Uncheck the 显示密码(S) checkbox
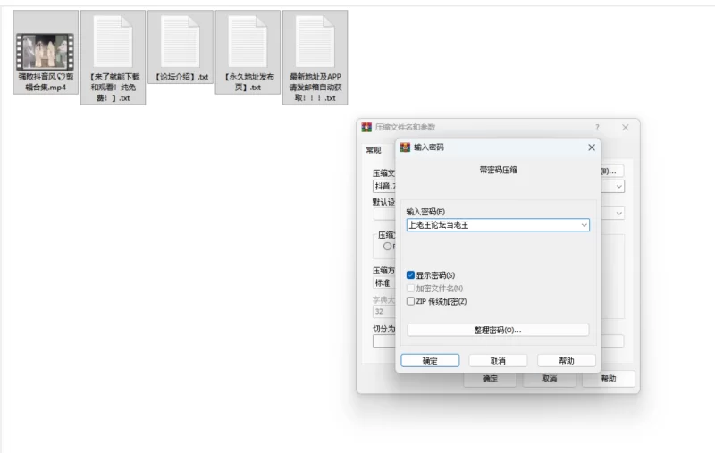 [x=410, y=275]
